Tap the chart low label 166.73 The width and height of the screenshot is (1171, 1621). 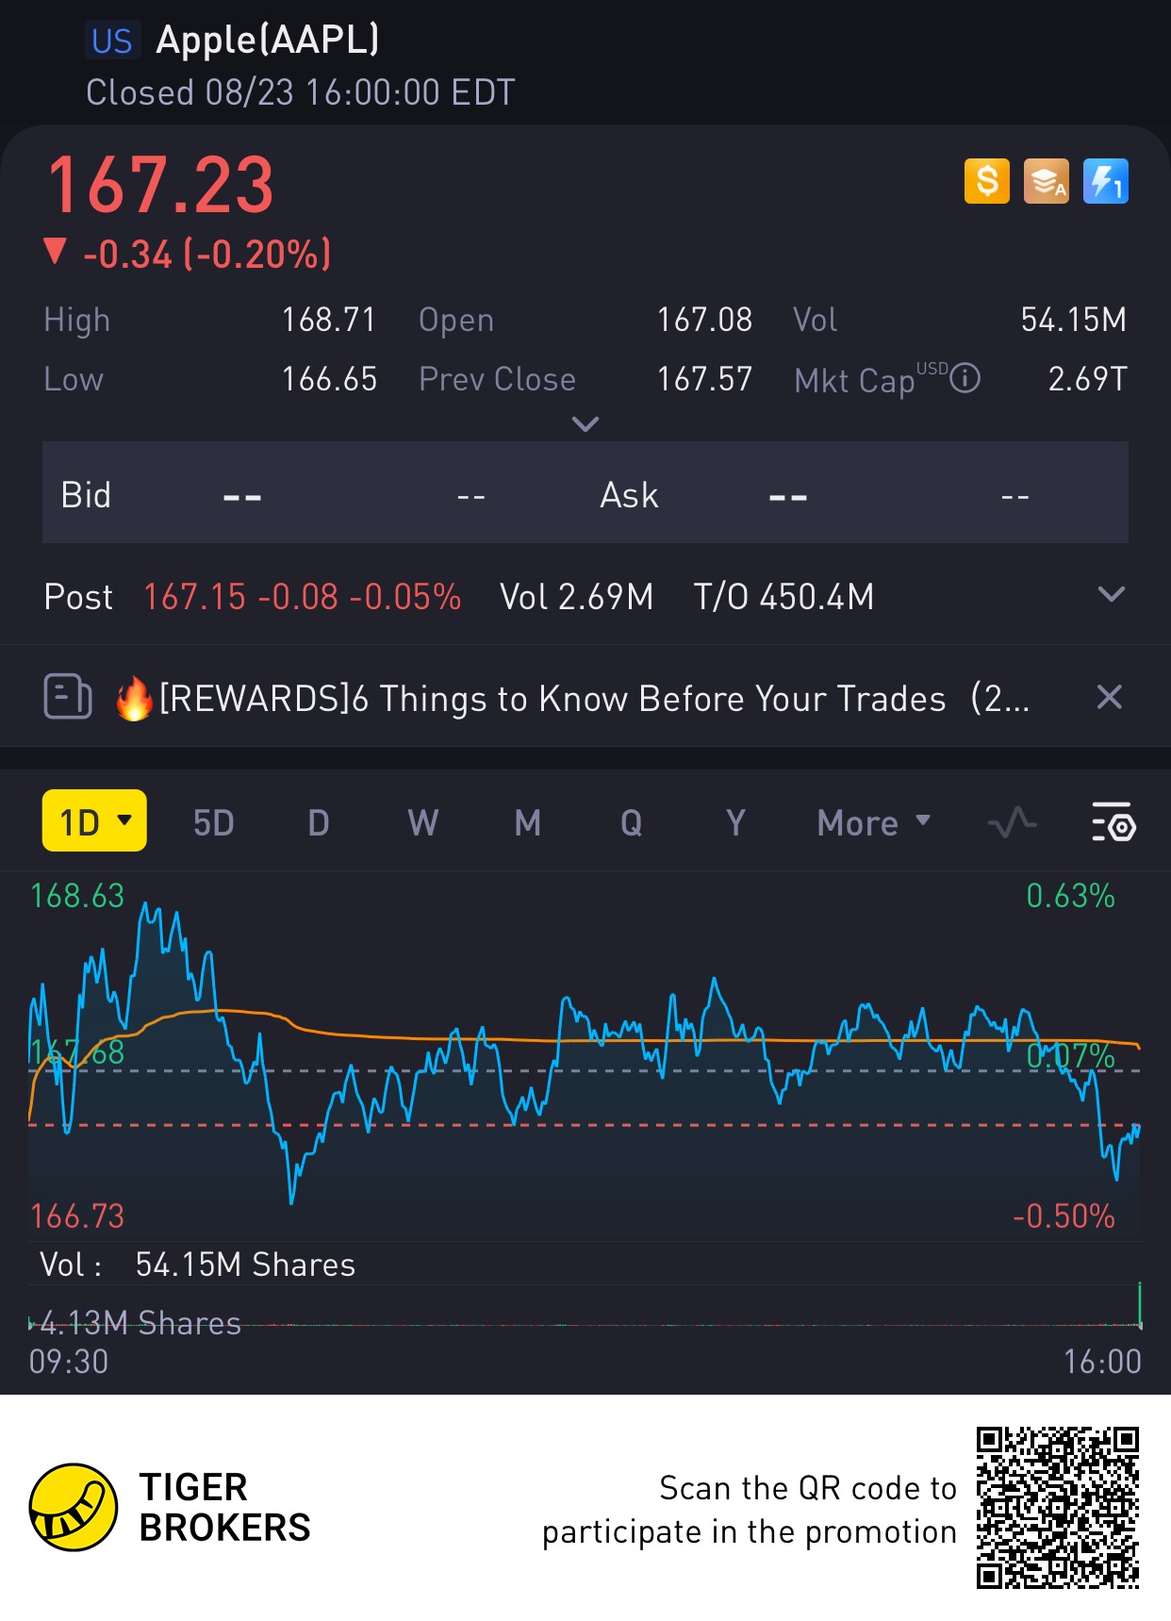[x=77, y=1216]
